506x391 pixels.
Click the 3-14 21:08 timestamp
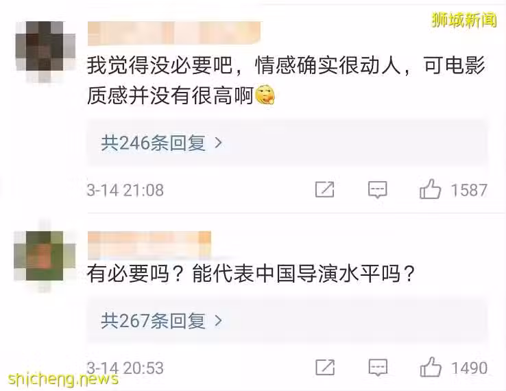pyautogui.click(x=125, y=190)
